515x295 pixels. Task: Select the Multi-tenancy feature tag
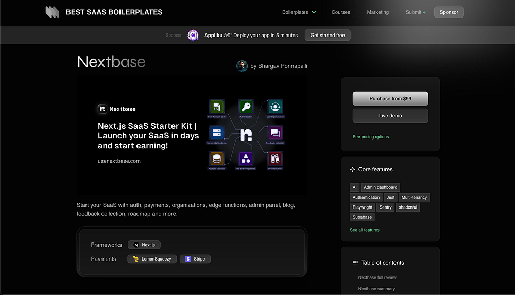pos(414,197)
